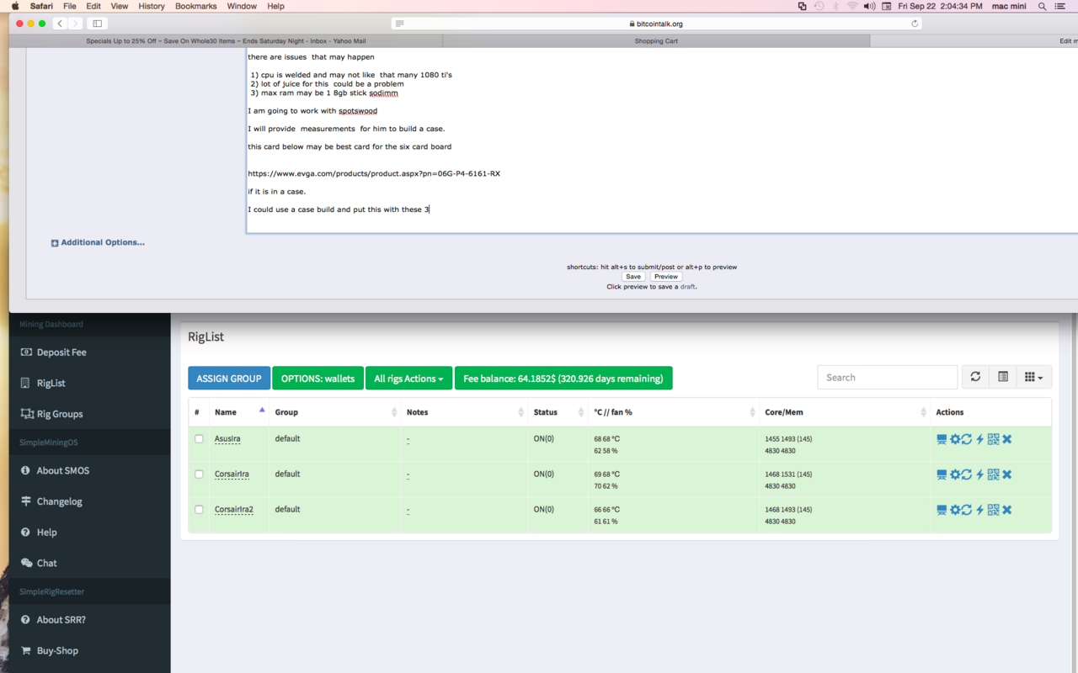1078x673 pixels.
Task: Sort table by Group column
Action: click(x=335, y=412)
